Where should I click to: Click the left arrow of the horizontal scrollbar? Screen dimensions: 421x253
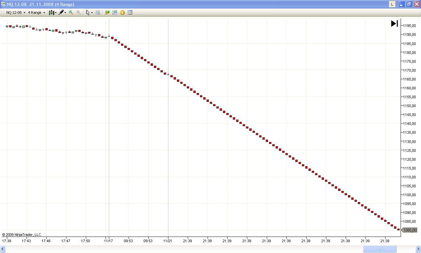coord(3,249)
